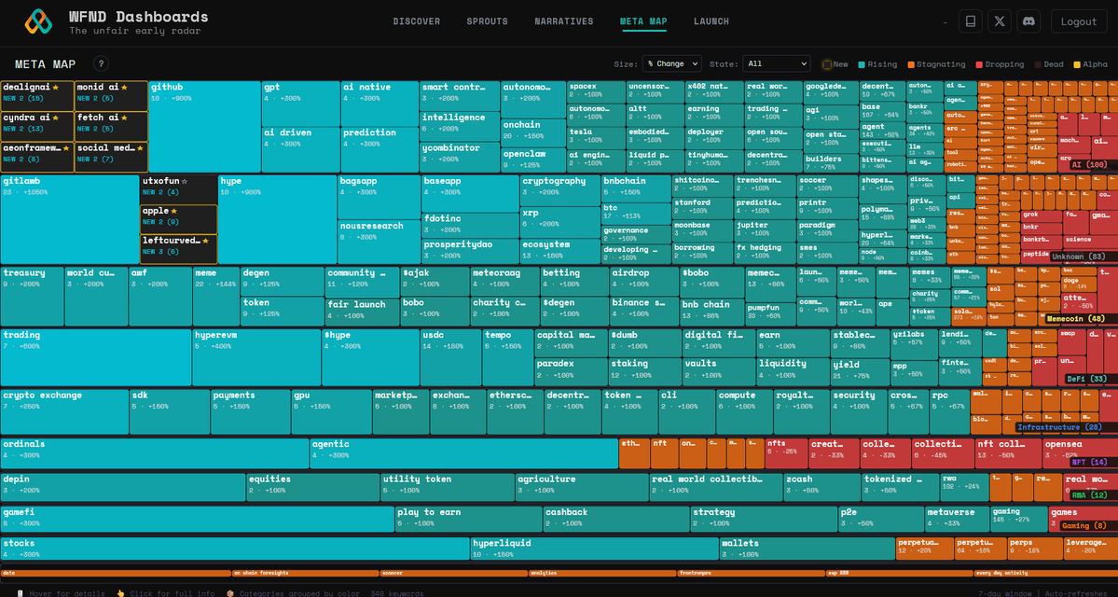Select the META MAP tab

click(643, 21)
